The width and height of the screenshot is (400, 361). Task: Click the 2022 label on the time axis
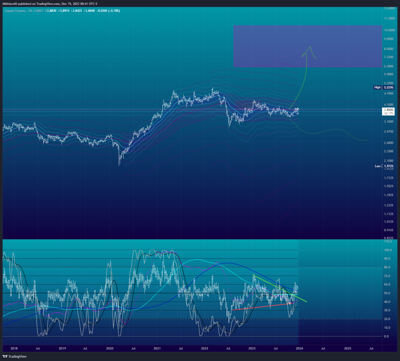pos(205,348)
